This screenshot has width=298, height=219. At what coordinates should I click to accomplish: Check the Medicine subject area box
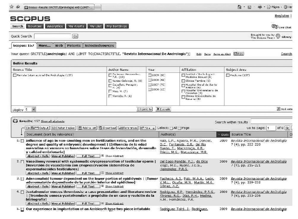click(x=228, y=75)
